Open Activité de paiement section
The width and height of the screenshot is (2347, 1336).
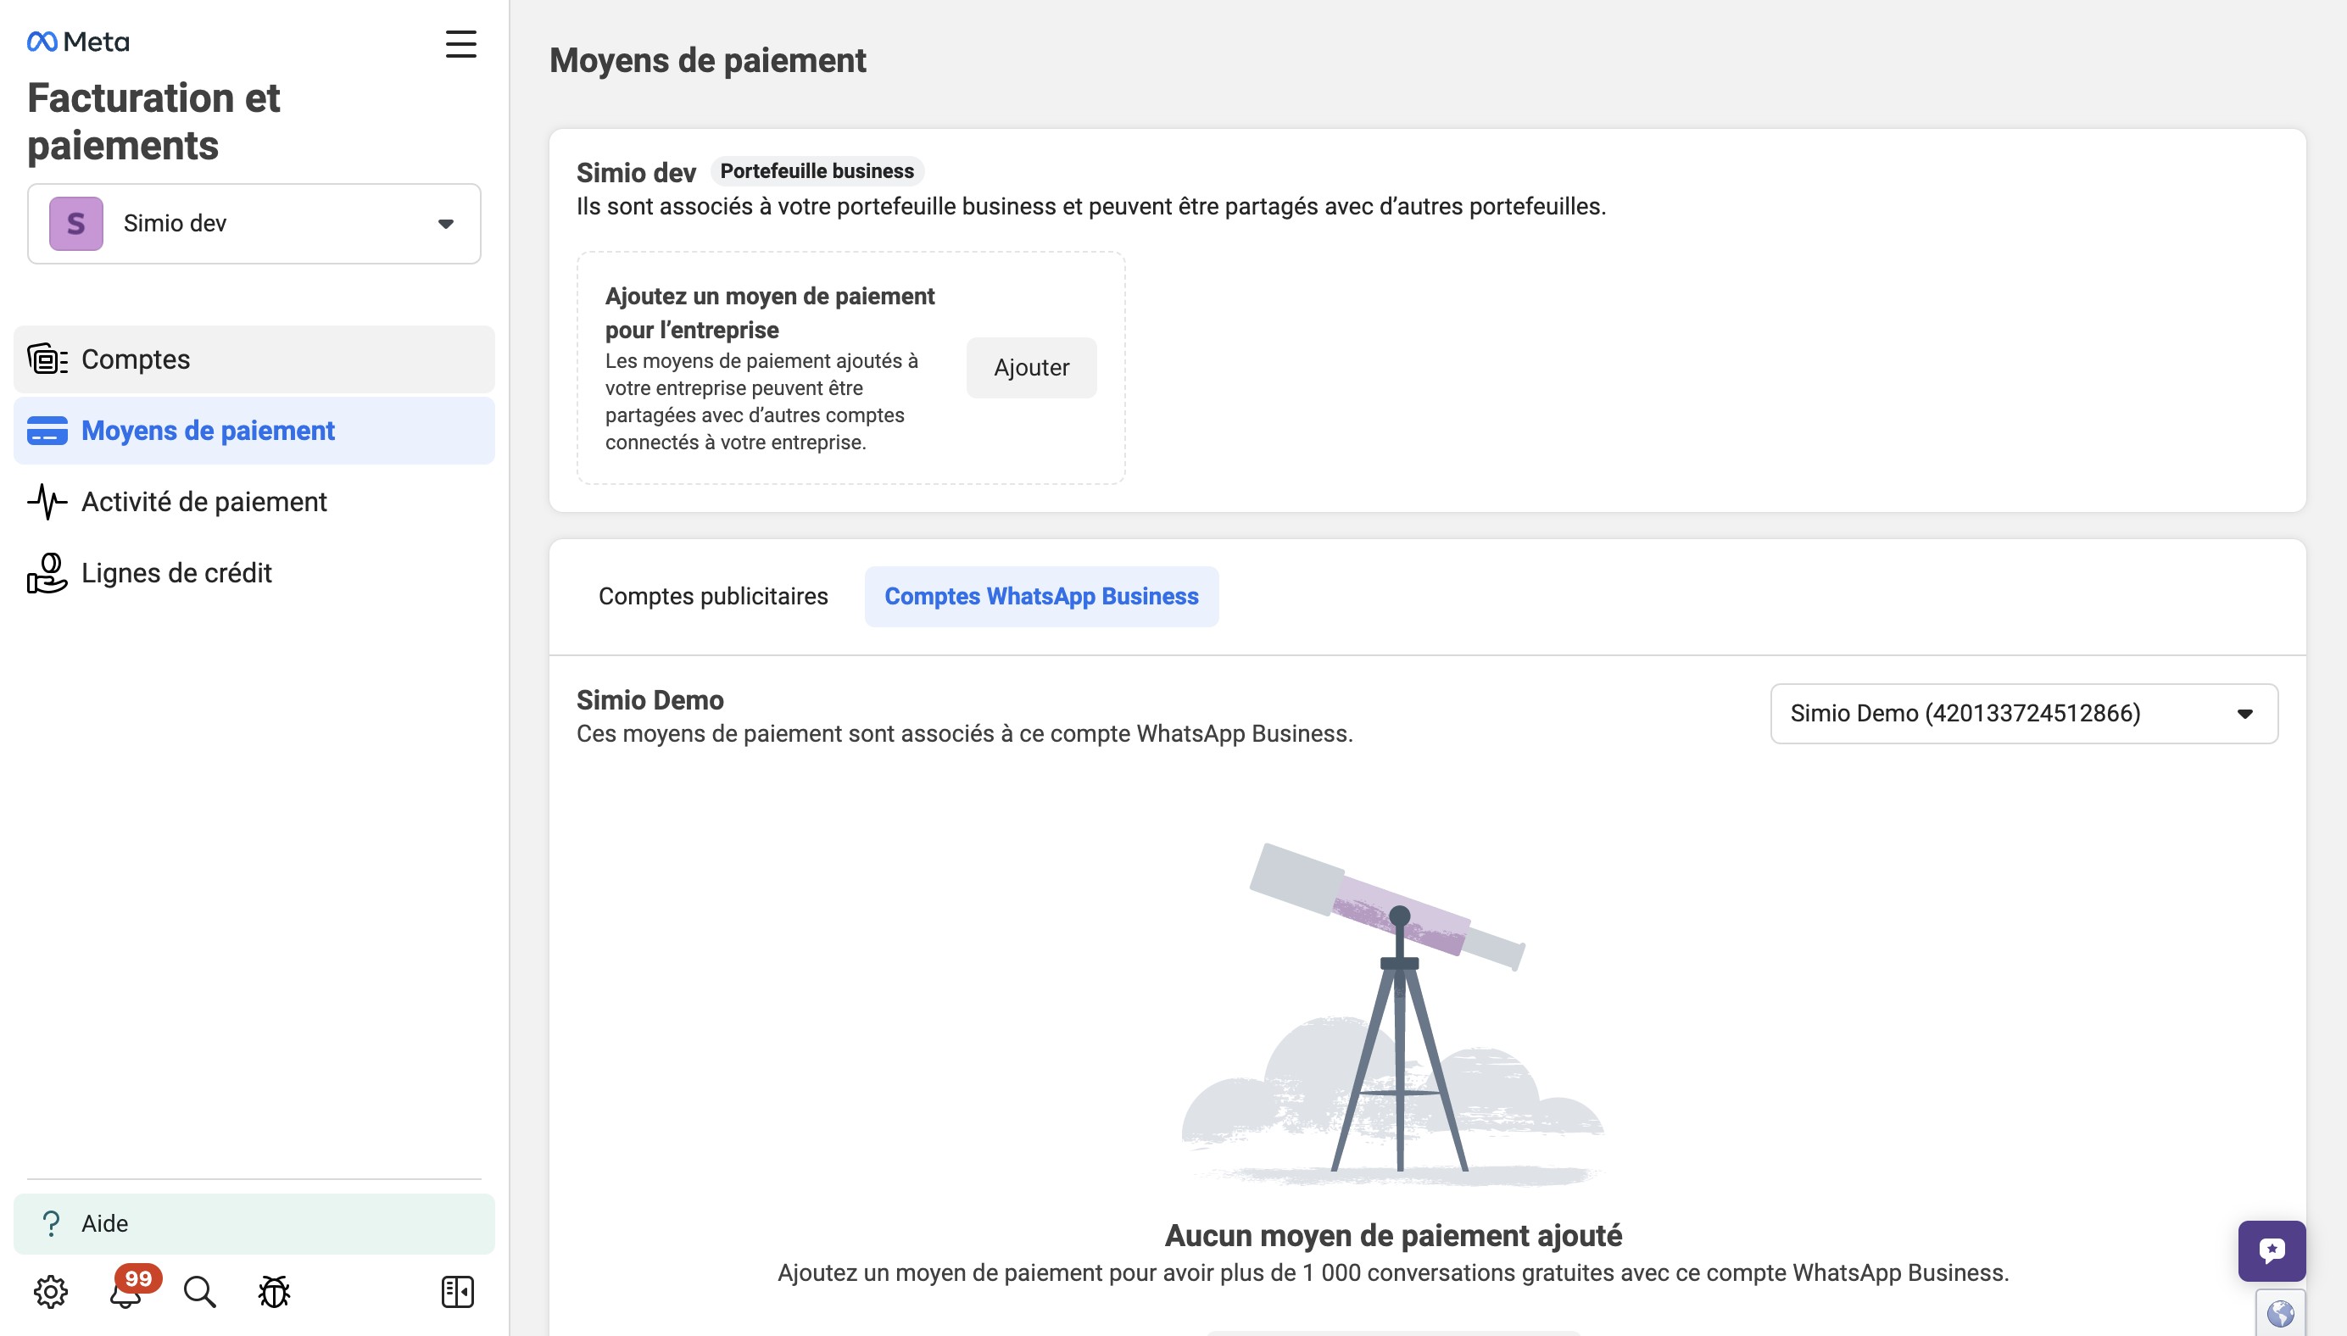click(x=203, y=502)
